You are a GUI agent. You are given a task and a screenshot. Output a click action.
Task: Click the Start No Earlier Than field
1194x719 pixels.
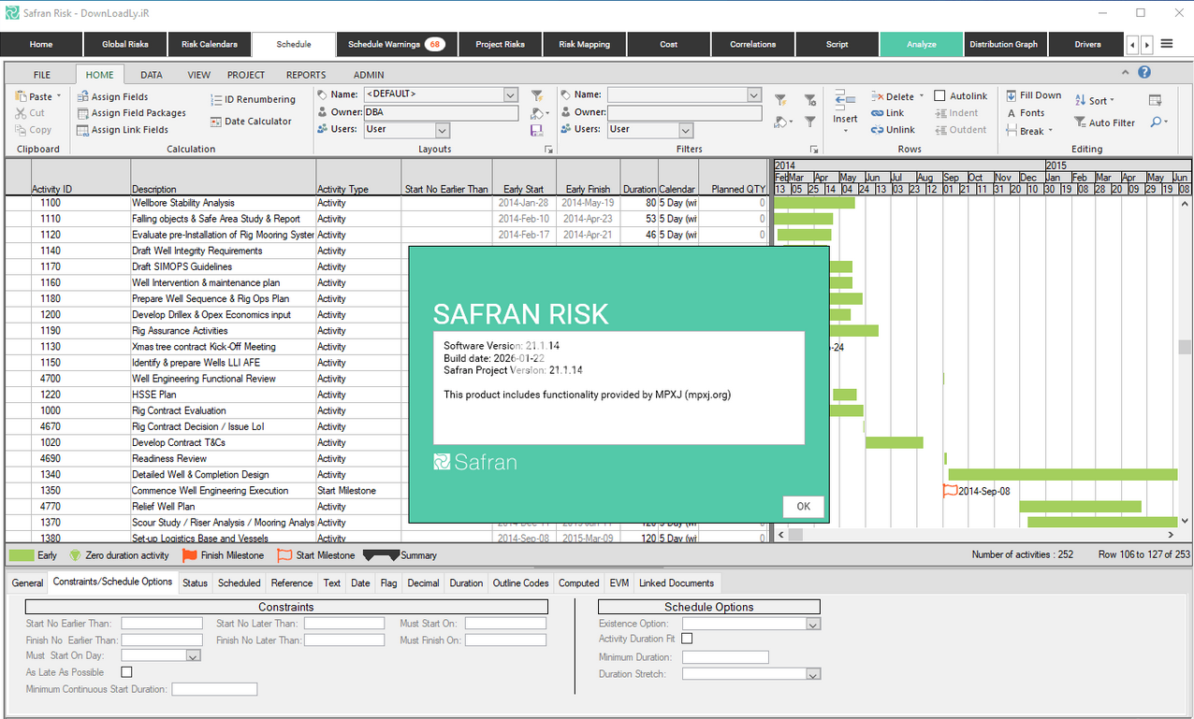tap(162, 624)
